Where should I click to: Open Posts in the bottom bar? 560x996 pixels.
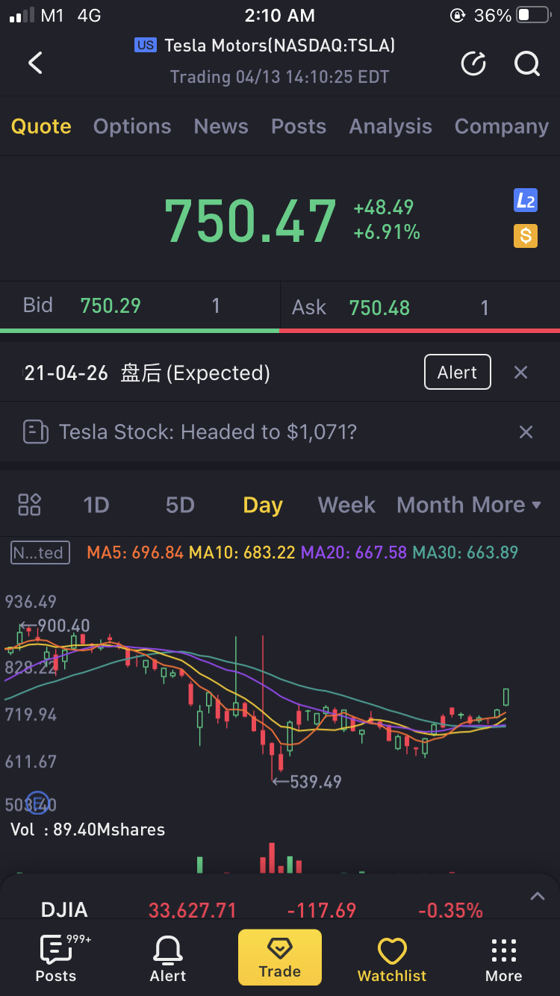point(56,958)
